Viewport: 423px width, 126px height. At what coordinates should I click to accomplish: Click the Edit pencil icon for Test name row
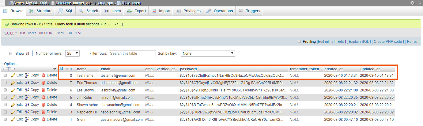(13, 75)
